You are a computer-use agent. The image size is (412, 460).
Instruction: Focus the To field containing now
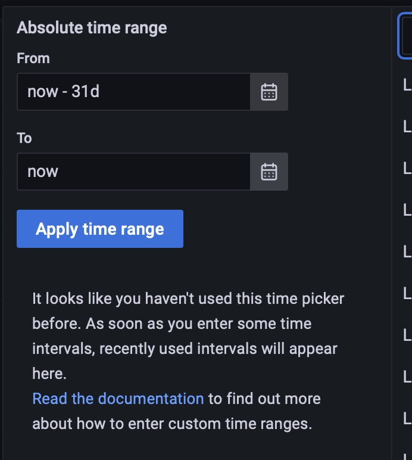[133, 172]
